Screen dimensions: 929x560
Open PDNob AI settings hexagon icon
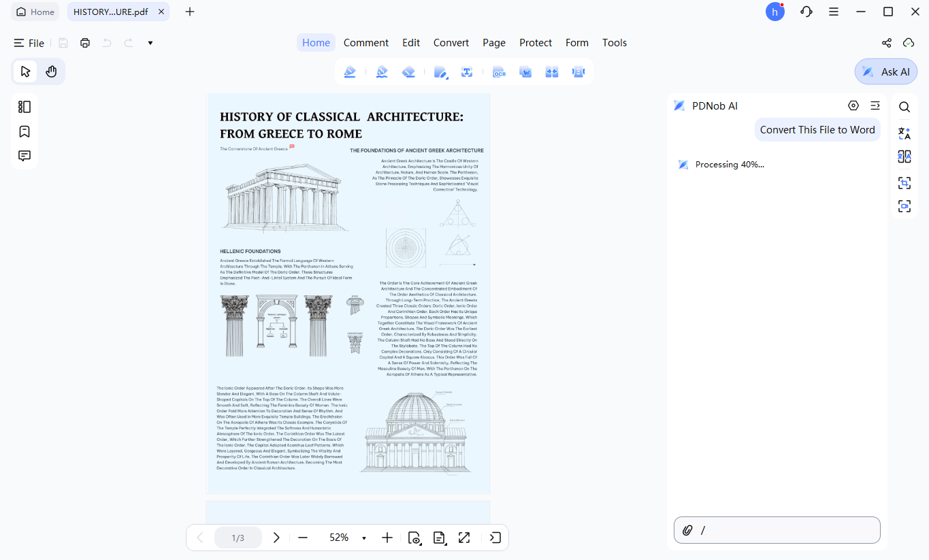(x=853, y=105)
